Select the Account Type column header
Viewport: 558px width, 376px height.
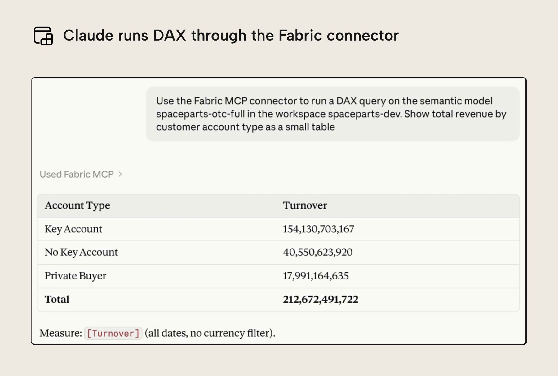tap(77, 205)
